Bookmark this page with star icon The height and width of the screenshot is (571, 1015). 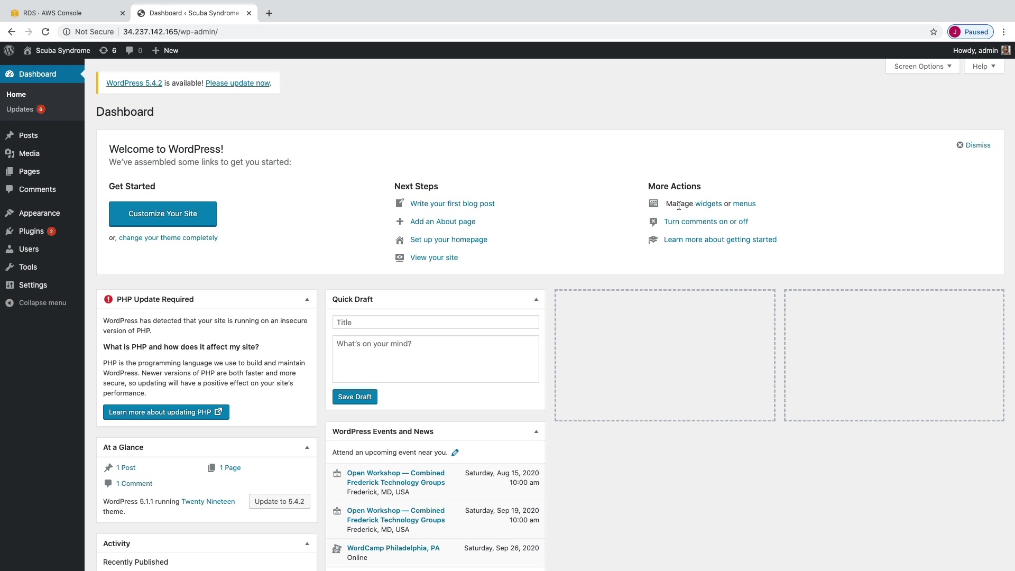pyautogui.click(x=934, y=32)
